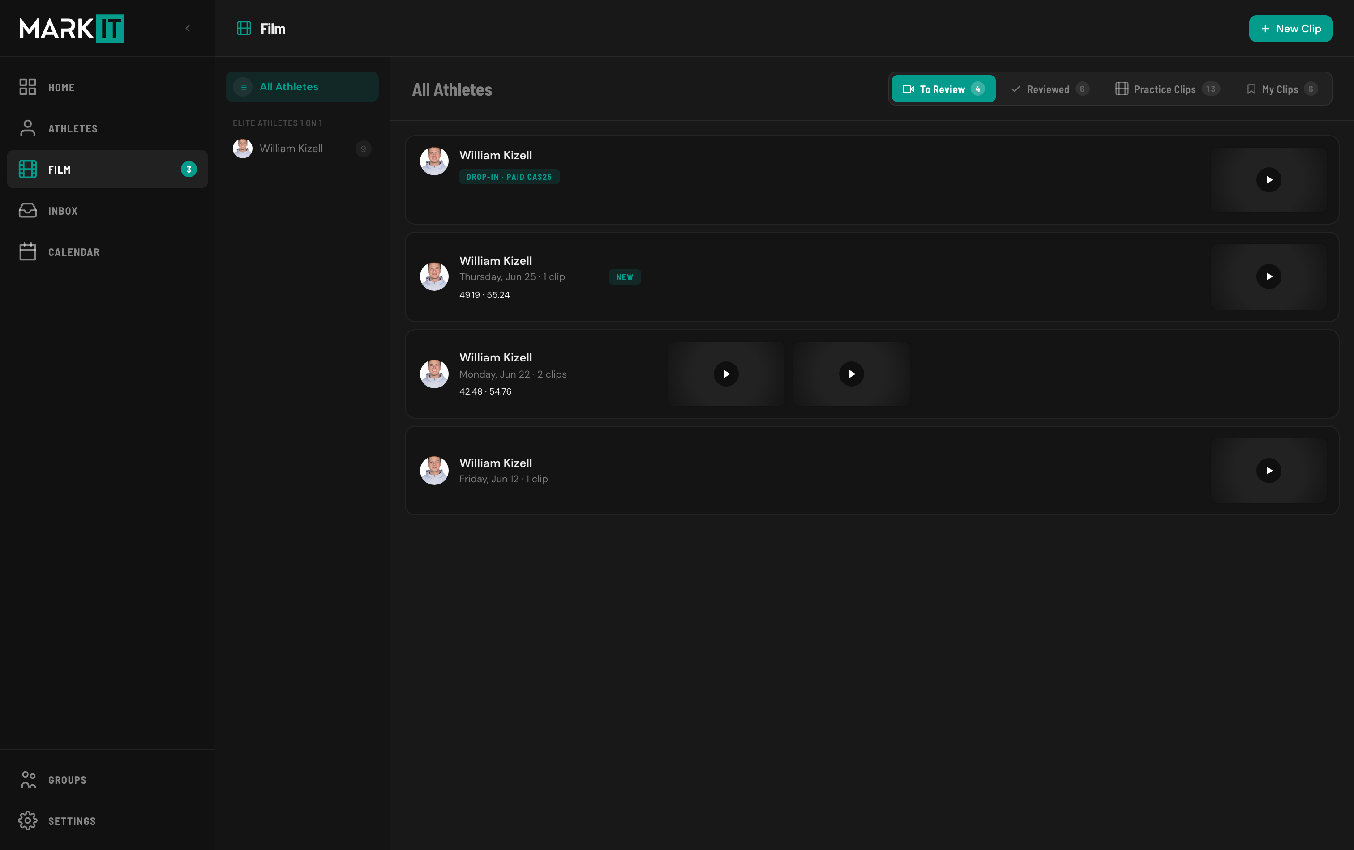Viewport: 1354px width, 850px height.
Task: Click William Kizell name on Jun 12 card
Action: (495, 463)
